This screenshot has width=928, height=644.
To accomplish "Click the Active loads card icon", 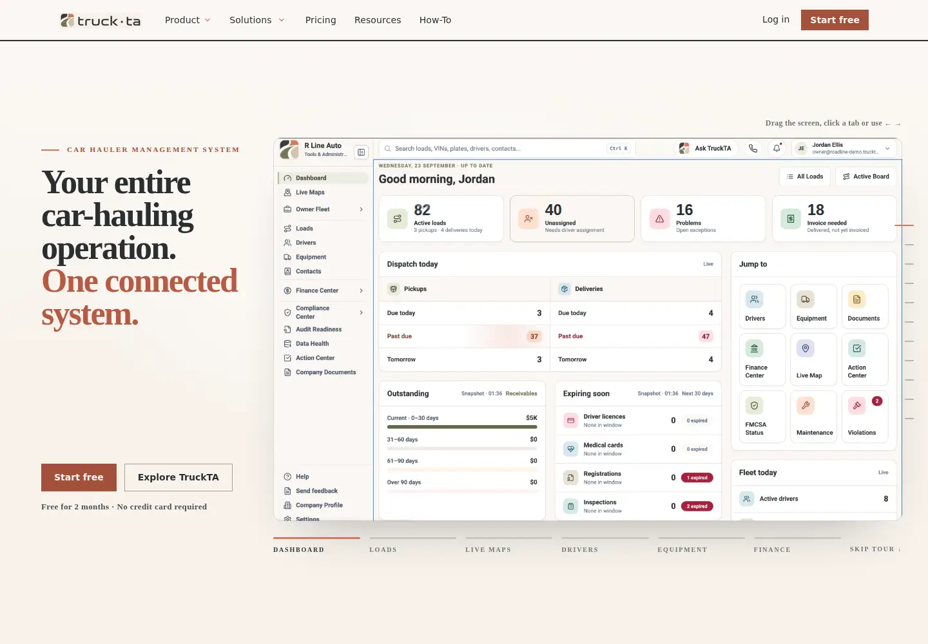I will click(398, 219).
